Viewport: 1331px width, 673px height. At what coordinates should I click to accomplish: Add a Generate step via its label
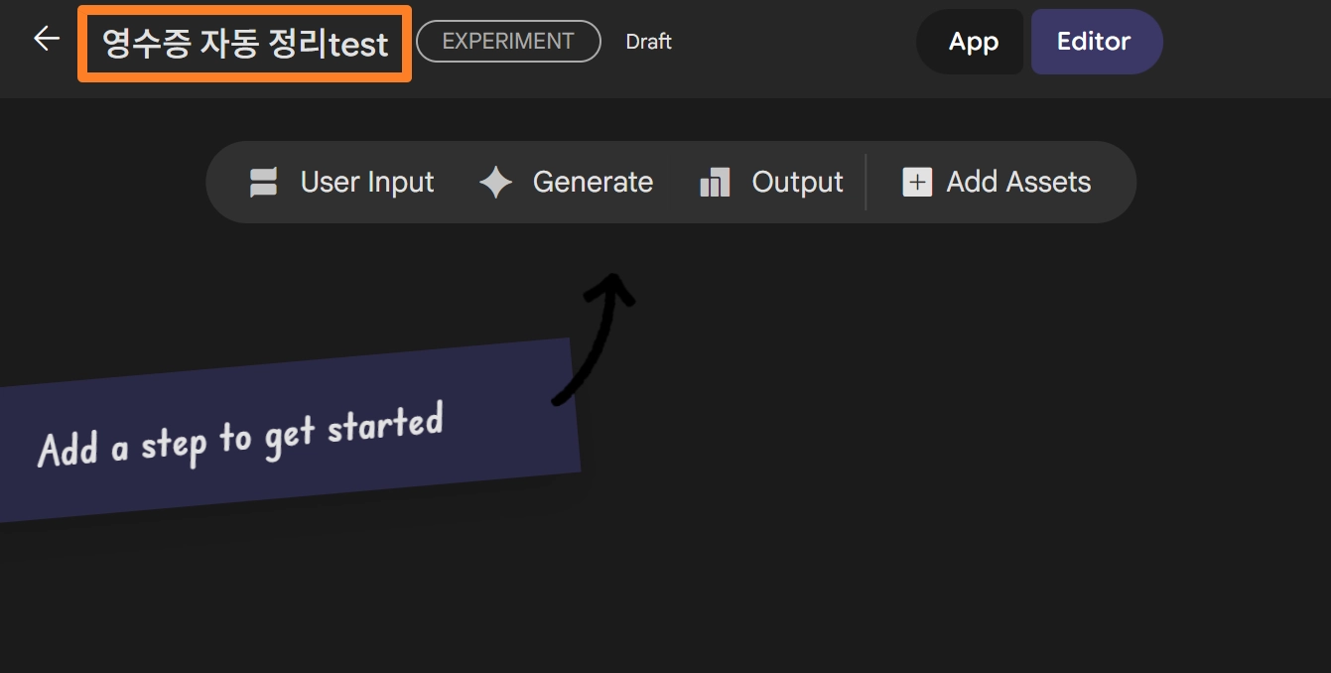click(593, 183)
